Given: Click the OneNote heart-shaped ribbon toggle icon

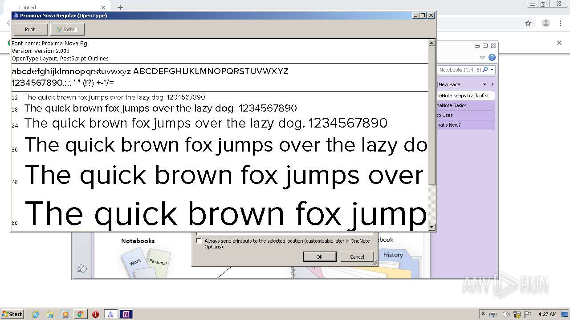Looking at the screenshot, I should [x=482, y=57].
